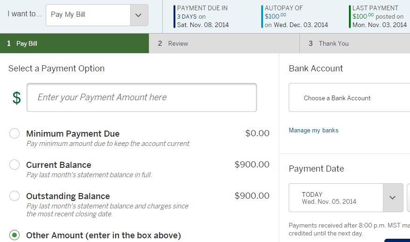Click the green dollar sign icon

point(17,98)
